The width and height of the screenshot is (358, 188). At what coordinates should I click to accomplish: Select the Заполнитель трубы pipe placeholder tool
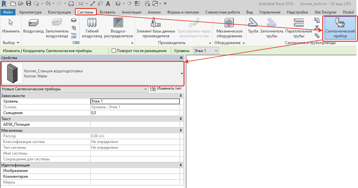[271, 28]
